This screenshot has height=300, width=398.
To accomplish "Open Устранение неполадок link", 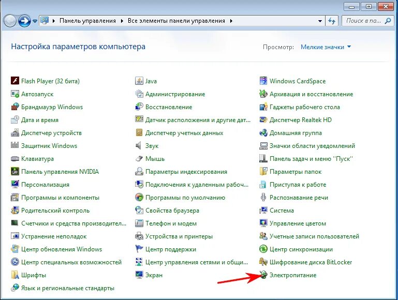I will coord(54,236).
